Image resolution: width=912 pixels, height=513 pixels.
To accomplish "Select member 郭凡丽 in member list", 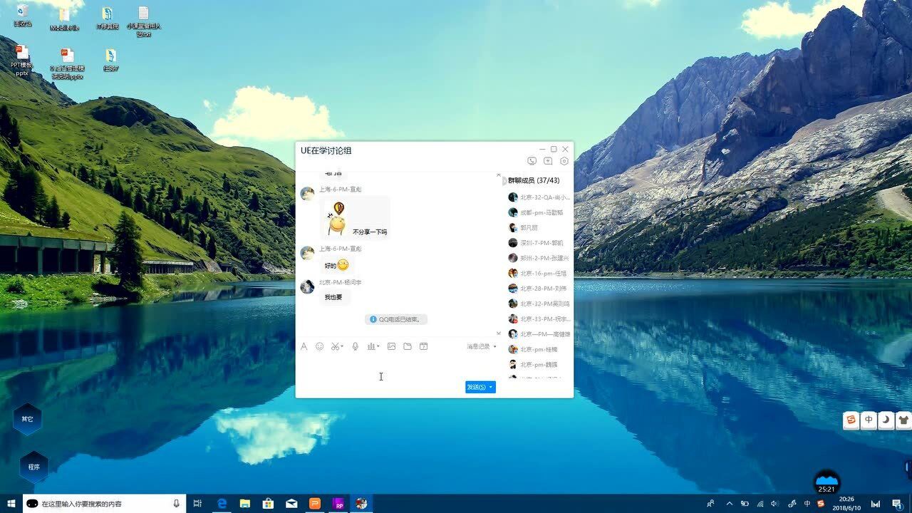I will pos(529,228).
